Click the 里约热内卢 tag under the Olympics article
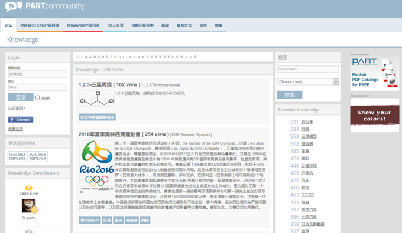Screen dimensions: 402x233 [x=90, y=220]
